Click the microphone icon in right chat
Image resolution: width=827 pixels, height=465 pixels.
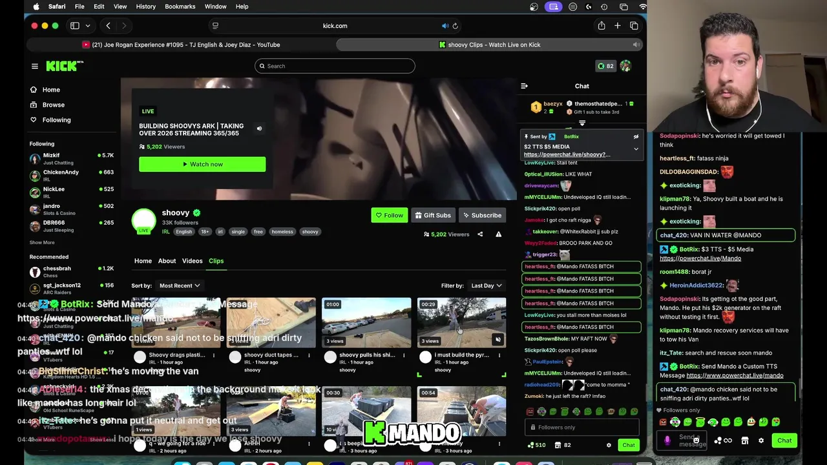click(667, 440)
